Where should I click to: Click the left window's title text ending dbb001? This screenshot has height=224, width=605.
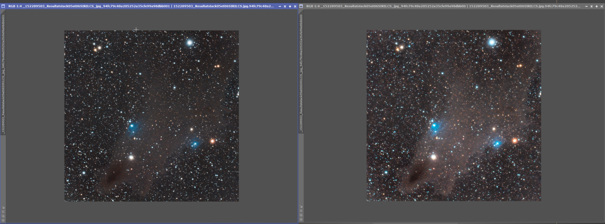pos(141,6)
